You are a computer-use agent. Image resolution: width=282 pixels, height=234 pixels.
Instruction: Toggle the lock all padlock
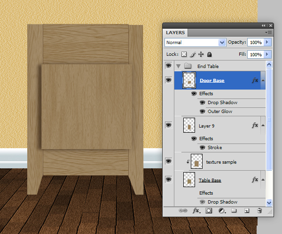pos(210,54)
